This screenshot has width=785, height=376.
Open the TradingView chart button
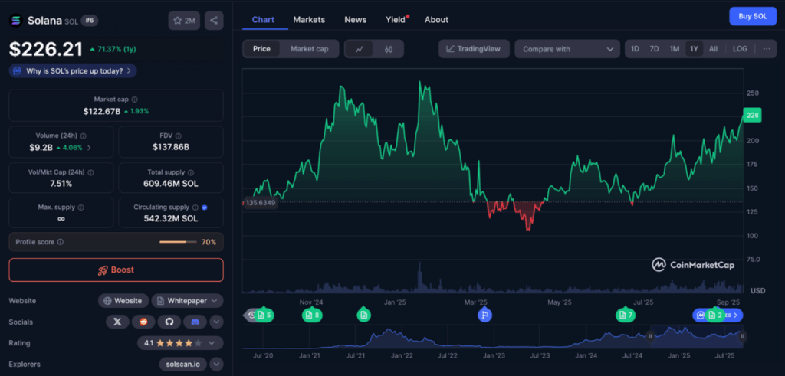pos(474,49)
